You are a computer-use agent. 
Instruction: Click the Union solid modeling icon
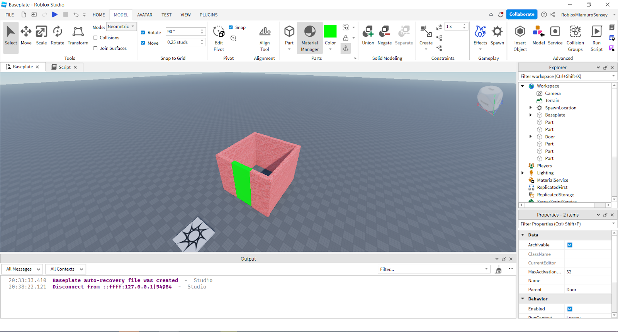click(368, 36)
